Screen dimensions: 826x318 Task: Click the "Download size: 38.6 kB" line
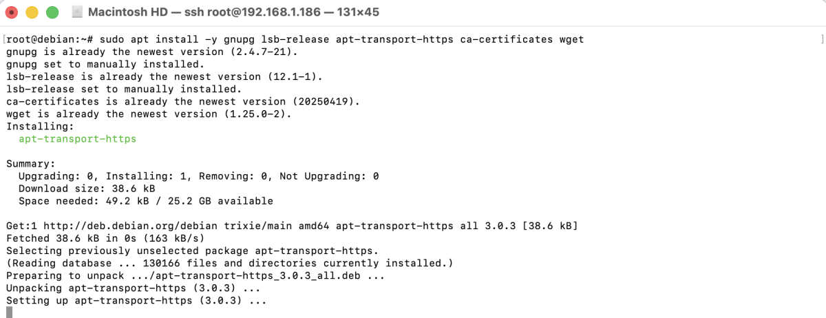[87, 189]
